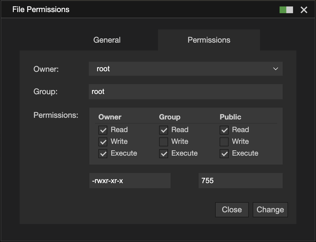Uncheck Owner Execute permission
Screen dimensions: 316x242
point(103,154)
